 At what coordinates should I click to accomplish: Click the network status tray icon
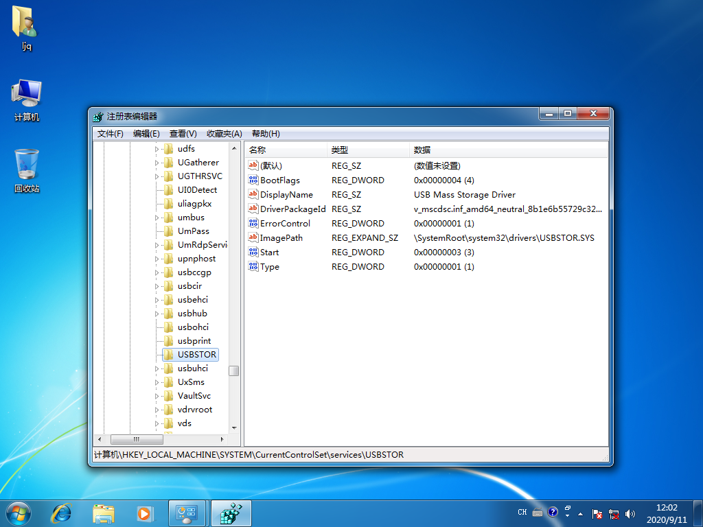click(613, 513)
